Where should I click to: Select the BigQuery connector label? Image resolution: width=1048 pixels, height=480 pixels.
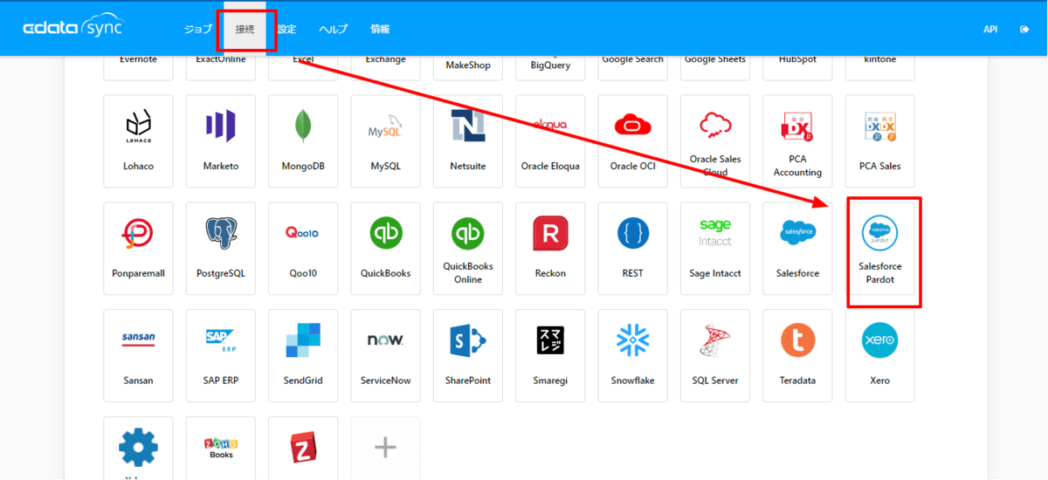tap(550, 65)
